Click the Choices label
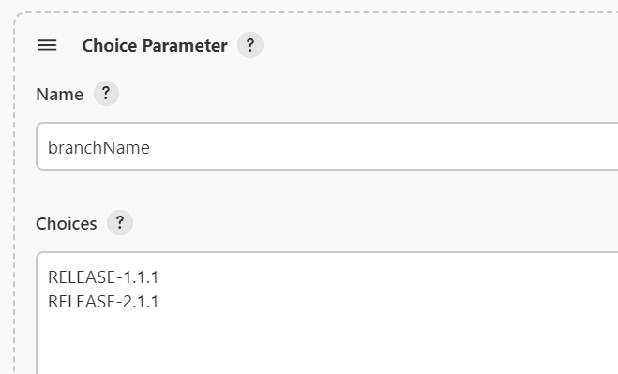This screenshot has width=618, height=374. click(x=67, y=224)
